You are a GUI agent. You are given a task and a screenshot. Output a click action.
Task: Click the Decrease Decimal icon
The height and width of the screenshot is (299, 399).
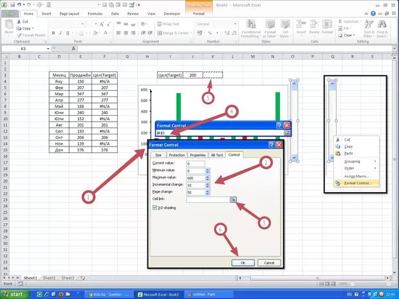tap(234, 33)
